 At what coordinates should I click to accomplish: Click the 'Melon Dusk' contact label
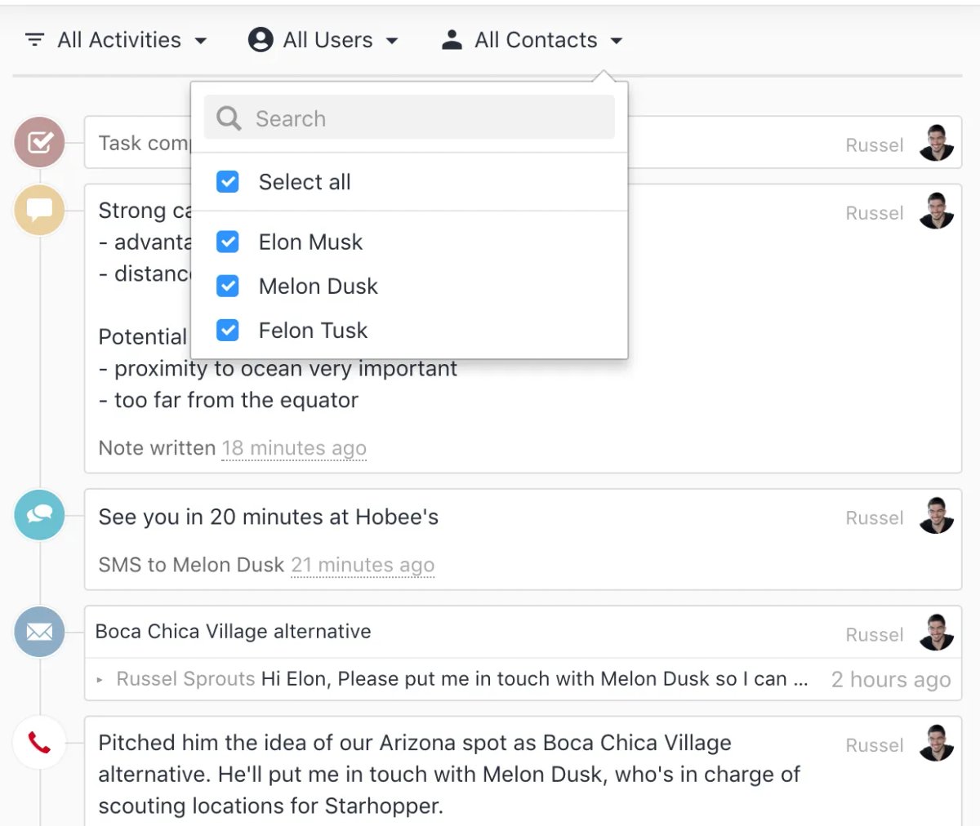pyautogui.click(x=318, y=286)
